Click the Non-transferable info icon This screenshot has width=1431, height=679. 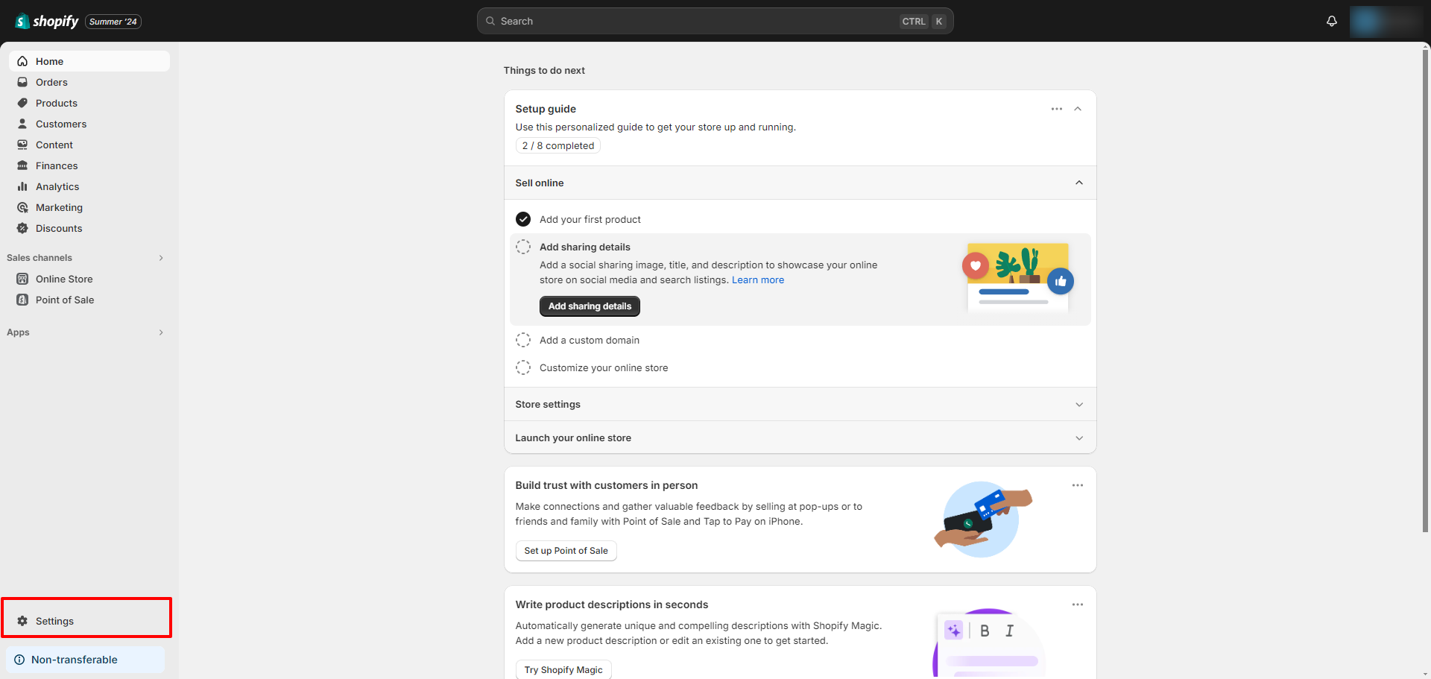pyautogui.click(x=19, y=660)
